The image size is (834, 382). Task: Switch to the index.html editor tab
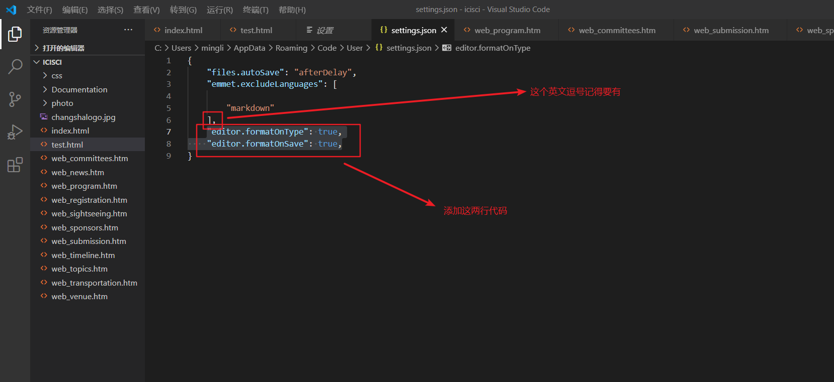point(183,30)
